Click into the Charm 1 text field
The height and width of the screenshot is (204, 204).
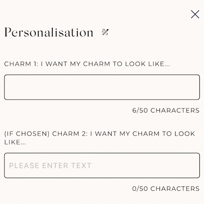102,87
